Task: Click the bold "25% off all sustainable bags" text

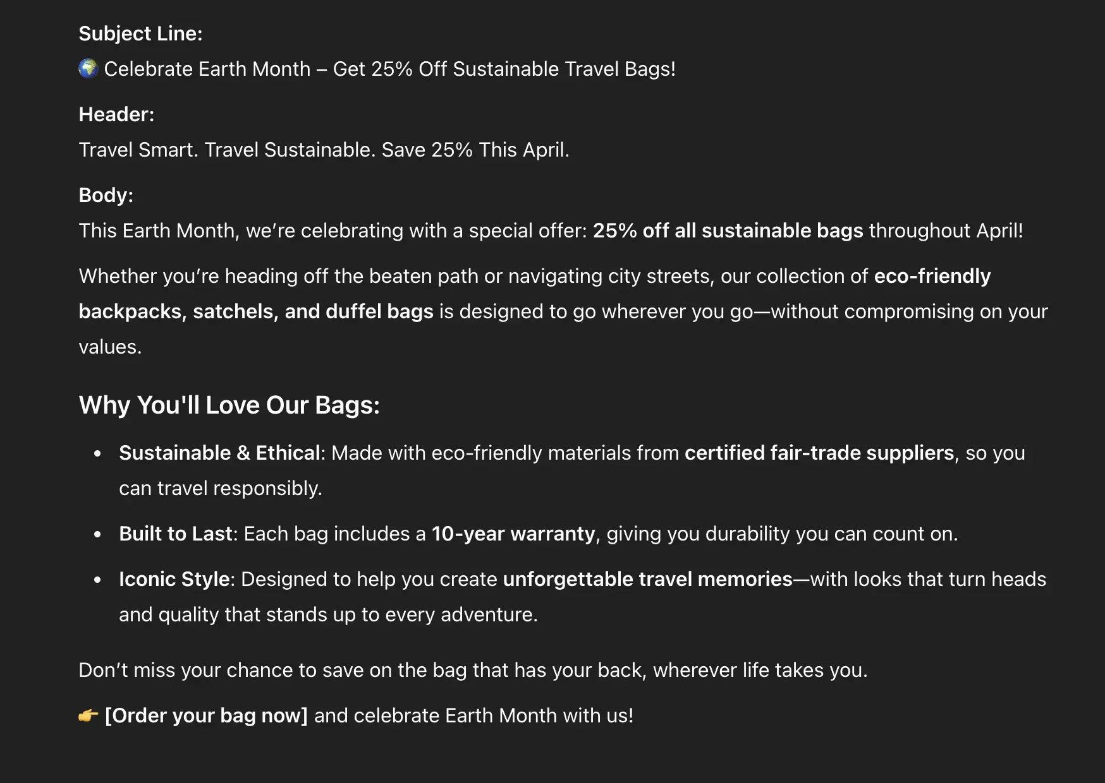Action: coord(728,230)
